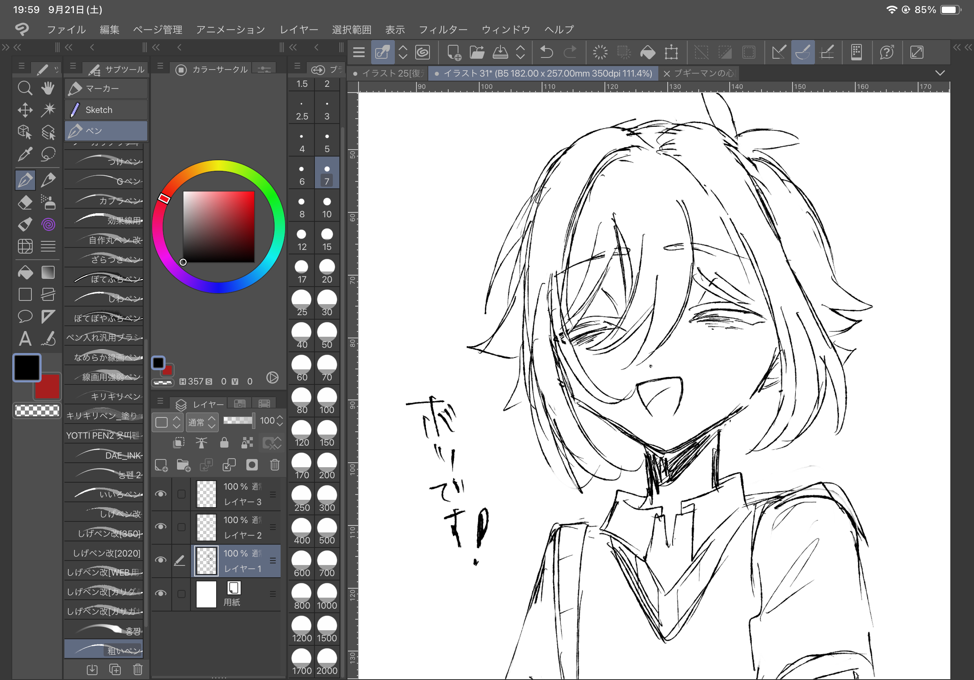Toggle lock layer padlock icon
The width and height of the screenshot is (974, 680).
(224, 443)
